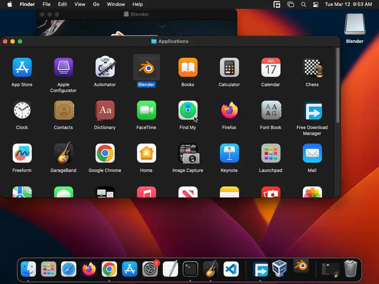The width and height of the screenshot is (379, 284).
Task: Select the Notes app icon
Action: (x=229, y=192)
